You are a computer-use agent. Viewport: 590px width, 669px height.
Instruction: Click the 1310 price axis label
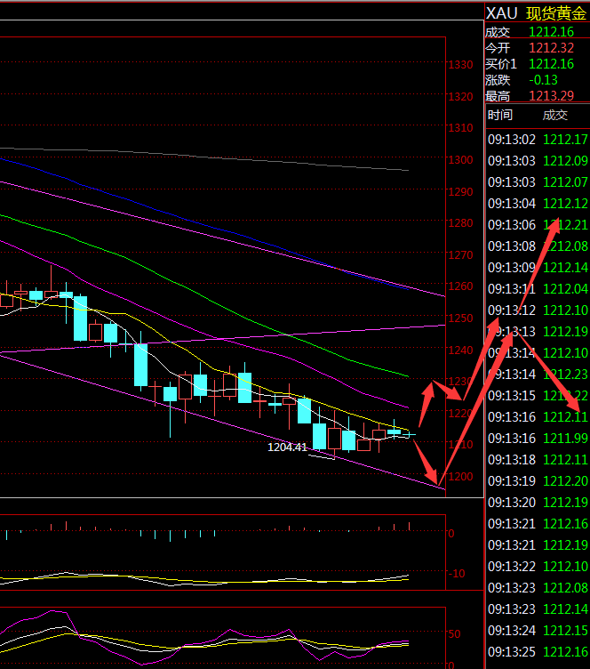(460, 128)
